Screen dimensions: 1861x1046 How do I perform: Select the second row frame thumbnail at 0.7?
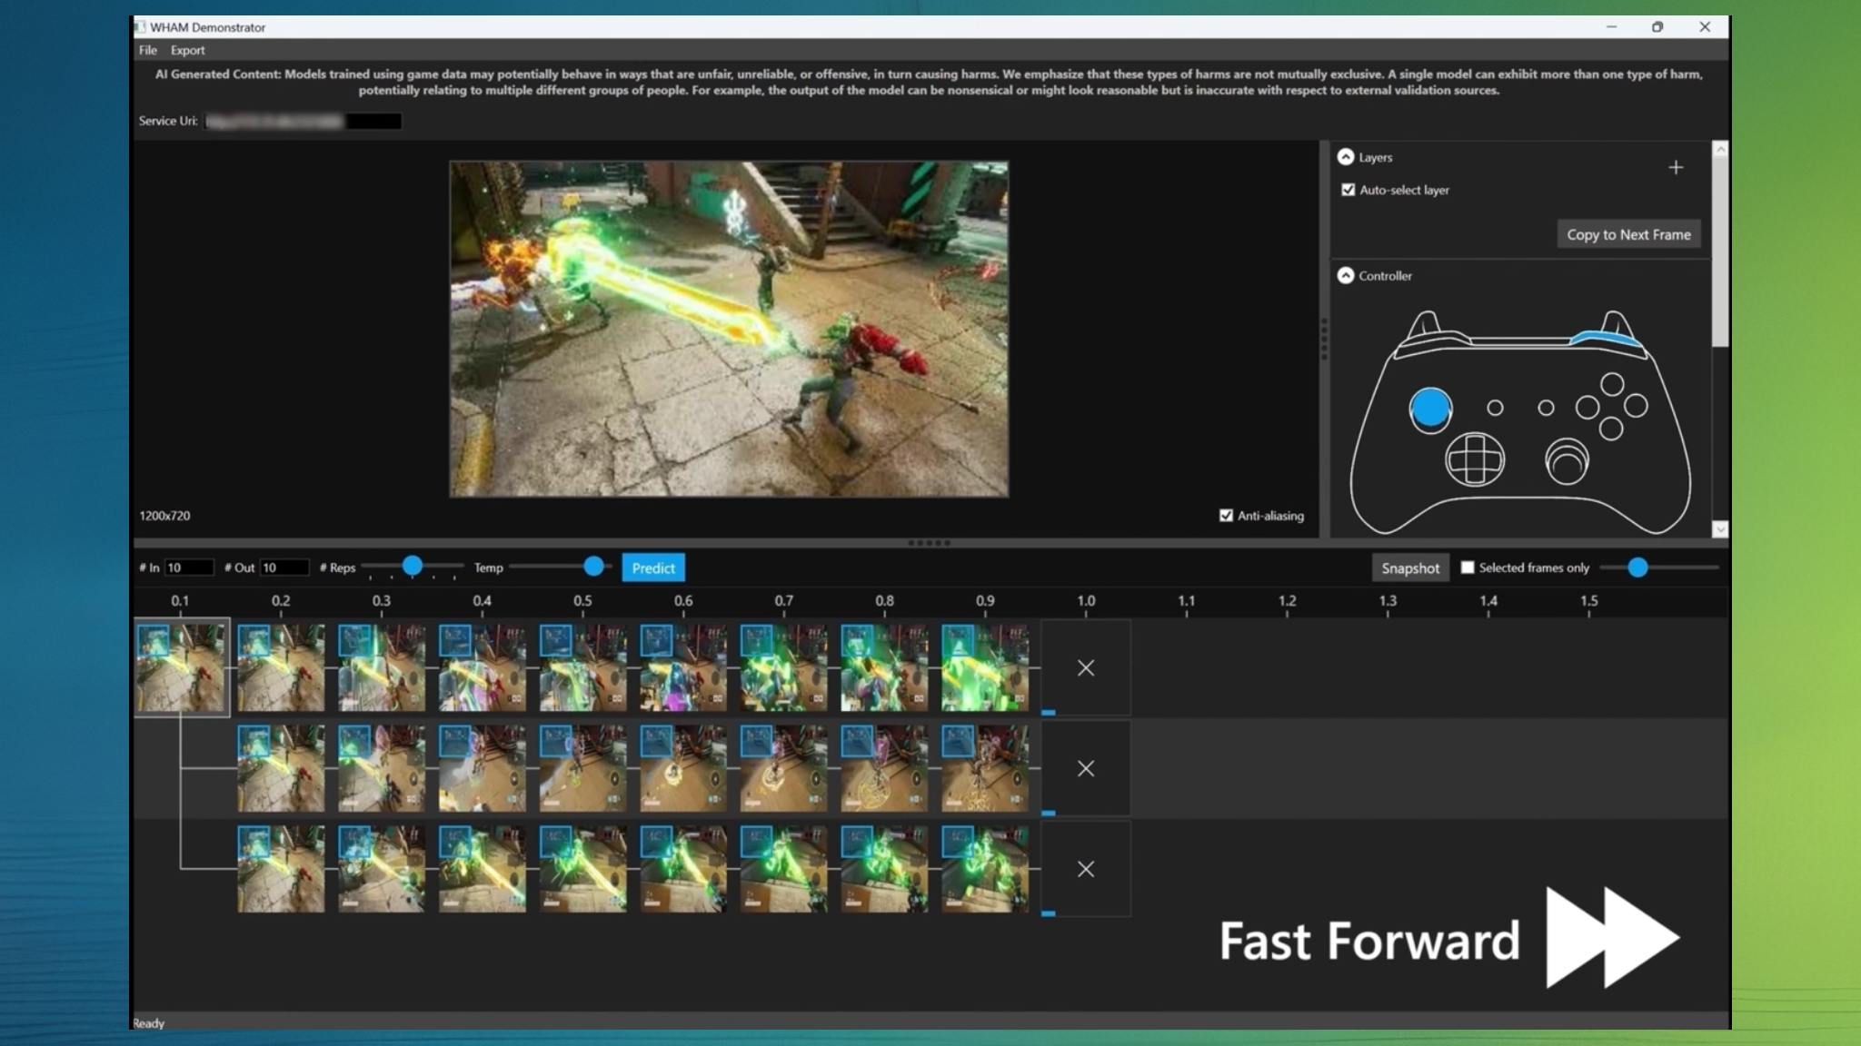784,768
